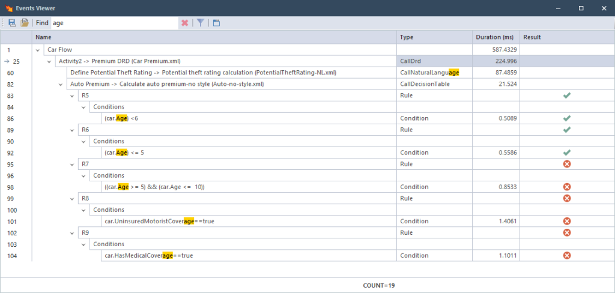This screenshot has width=615, height=293.
Task: Collapse Conditions under R8
Action: [83, 210]
